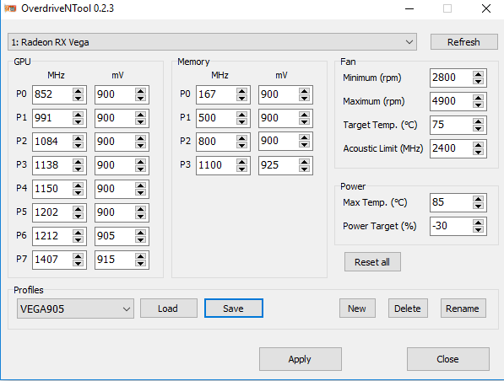This screenshot has width=504, height=381.
Task: Load the selected profile
Action: click(x=169, y=309)
